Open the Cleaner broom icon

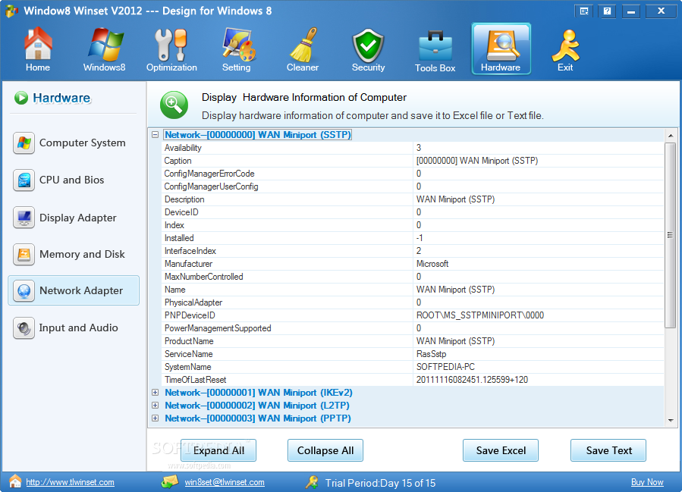(x=303, y=44)
